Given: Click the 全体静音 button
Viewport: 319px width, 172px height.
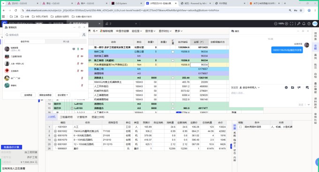Looking at the screenshot, I should [28, 95].
